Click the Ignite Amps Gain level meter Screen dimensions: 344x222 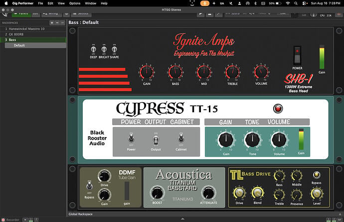[322, 57]
